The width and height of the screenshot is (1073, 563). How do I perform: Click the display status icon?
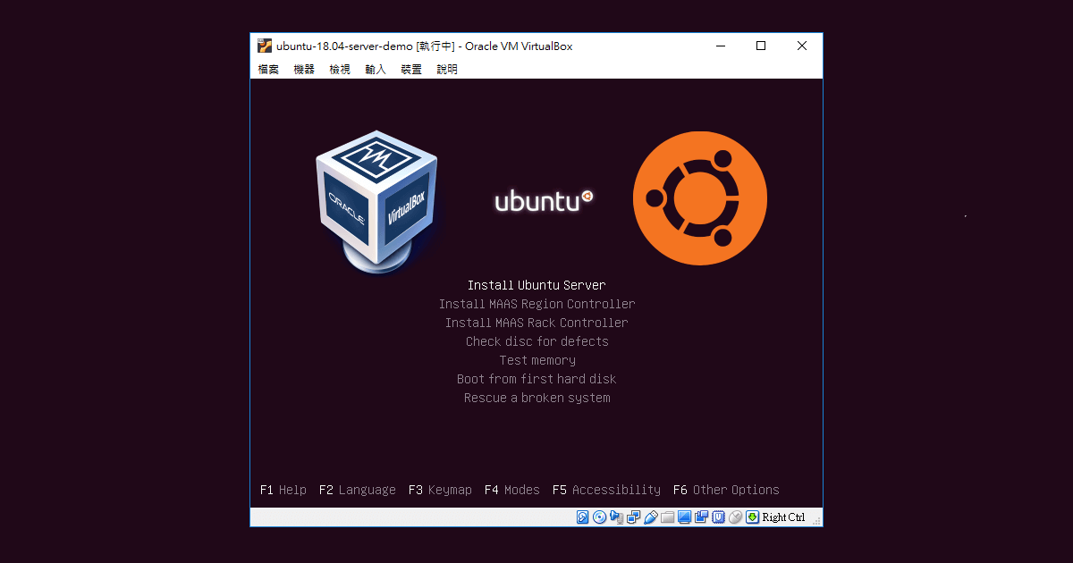click(684, 517)
